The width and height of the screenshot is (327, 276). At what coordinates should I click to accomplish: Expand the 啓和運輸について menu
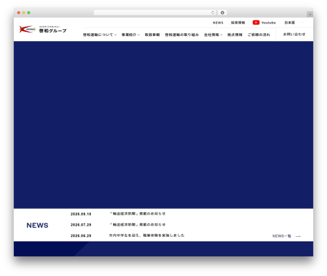99,35
